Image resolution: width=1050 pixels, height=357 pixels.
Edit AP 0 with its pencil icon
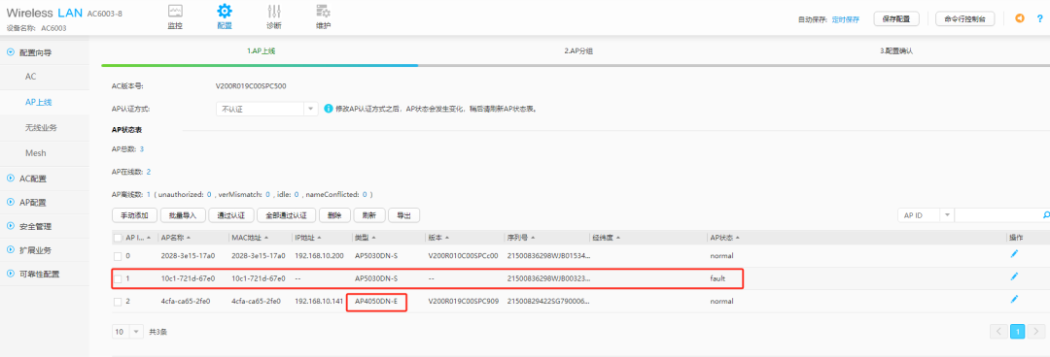[1014, 254]
